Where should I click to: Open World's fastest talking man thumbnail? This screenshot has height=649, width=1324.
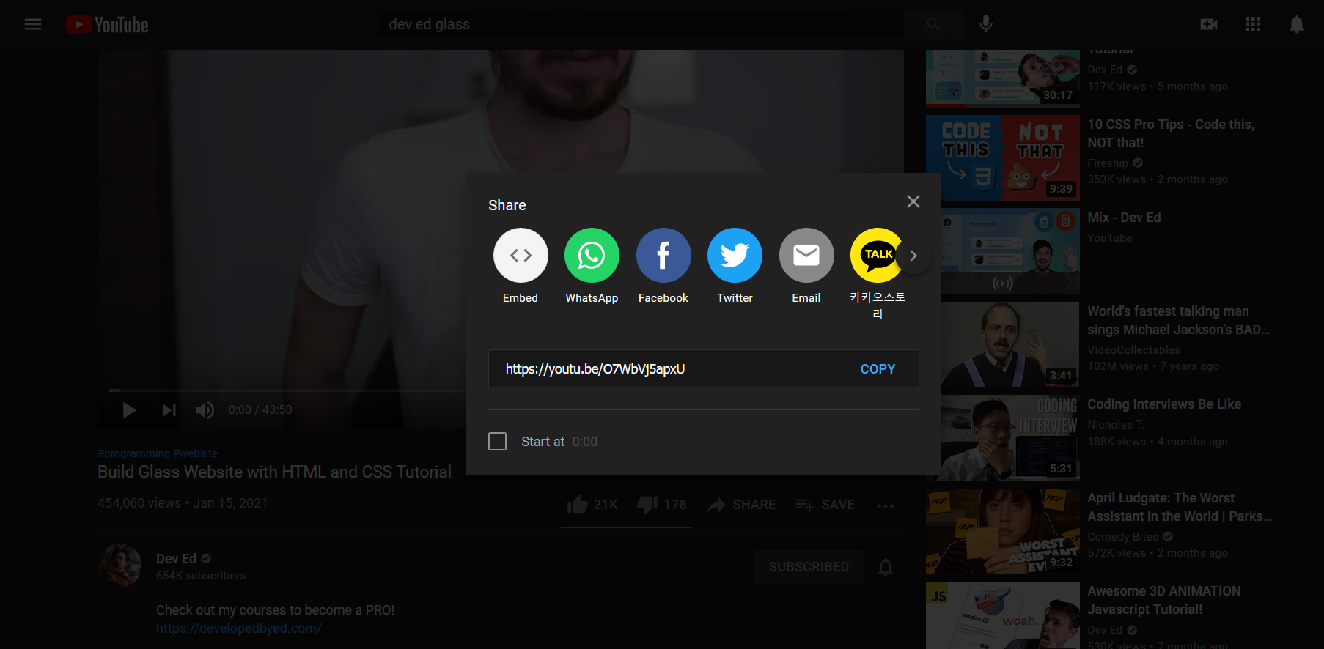pos(1003,345)
